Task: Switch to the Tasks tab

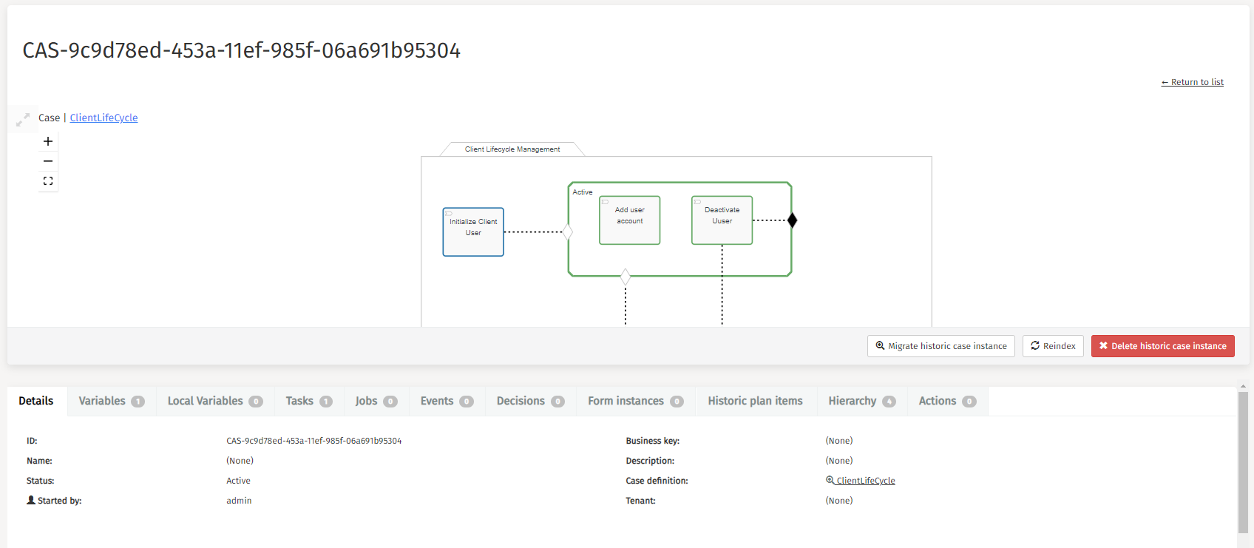Action: click(x=308, y=401)
